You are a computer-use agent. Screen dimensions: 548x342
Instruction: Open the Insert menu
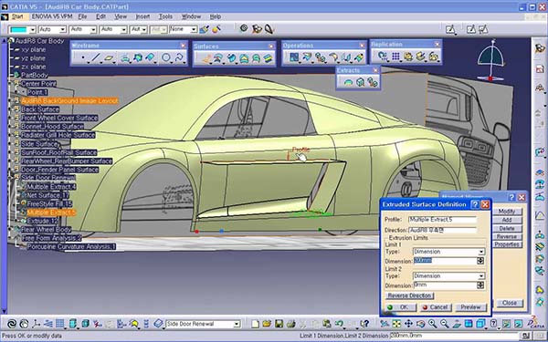(142, 16)
